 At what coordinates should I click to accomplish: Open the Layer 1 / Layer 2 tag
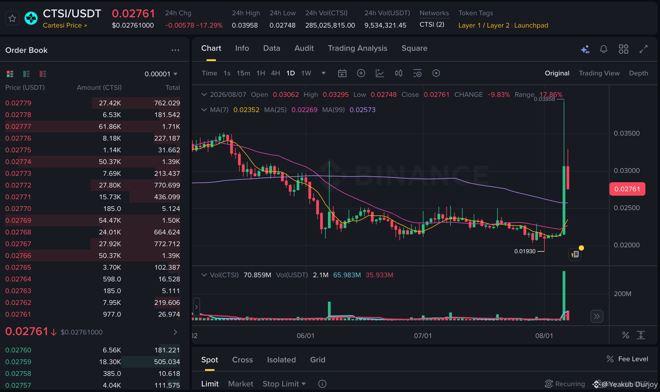(484, 26)
